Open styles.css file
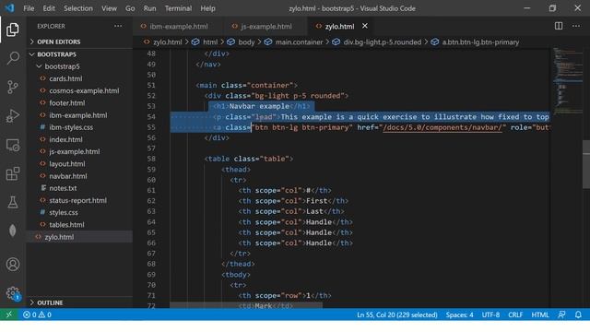 coord(64,212)
